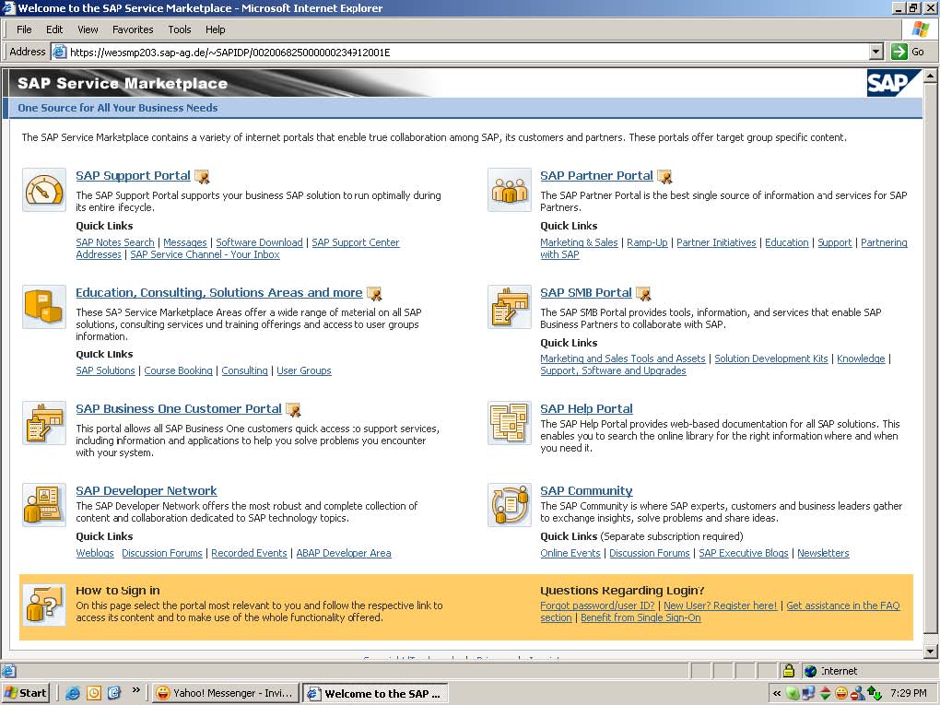
Task: Open the Newsletters quick link
Action: pos(823,553)
